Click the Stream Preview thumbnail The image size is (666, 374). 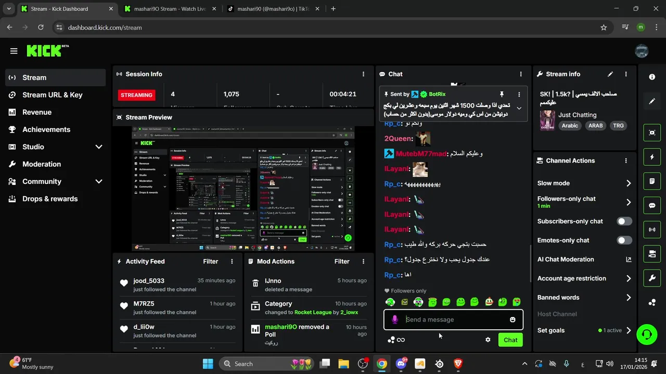[243, 189]
